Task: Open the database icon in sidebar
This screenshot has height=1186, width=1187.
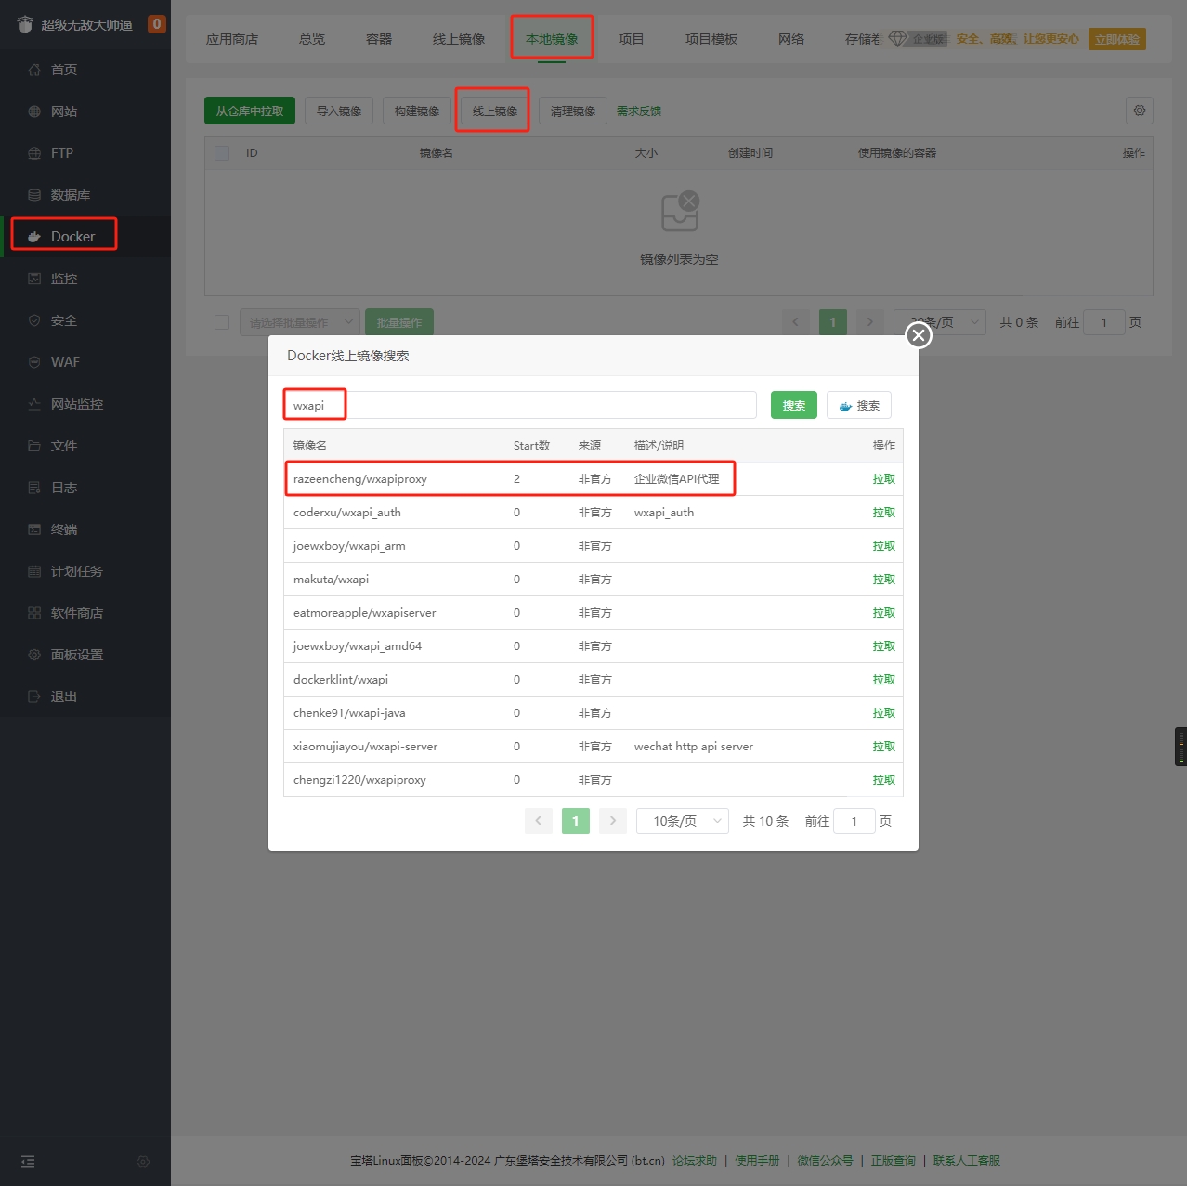Action: tap(34, 195)
